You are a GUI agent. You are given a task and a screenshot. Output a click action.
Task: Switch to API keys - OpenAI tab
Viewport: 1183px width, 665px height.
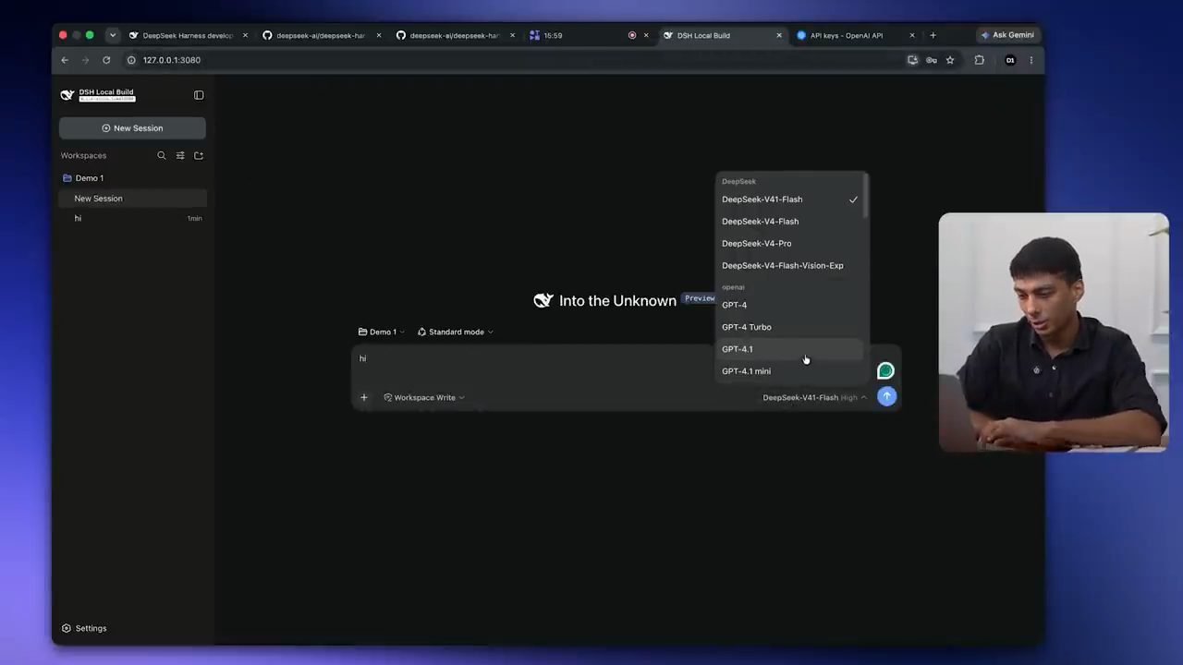tap(855, 35)
